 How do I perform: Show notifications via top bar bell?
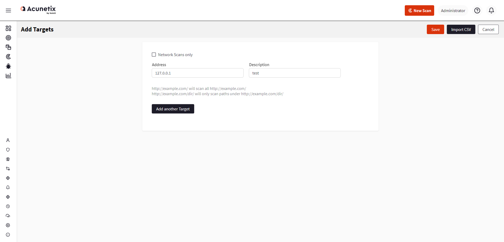coord(491,10)
